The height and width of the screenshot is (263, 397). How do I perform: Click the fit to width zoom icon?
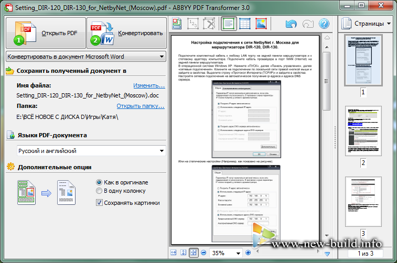pos(174,253)
